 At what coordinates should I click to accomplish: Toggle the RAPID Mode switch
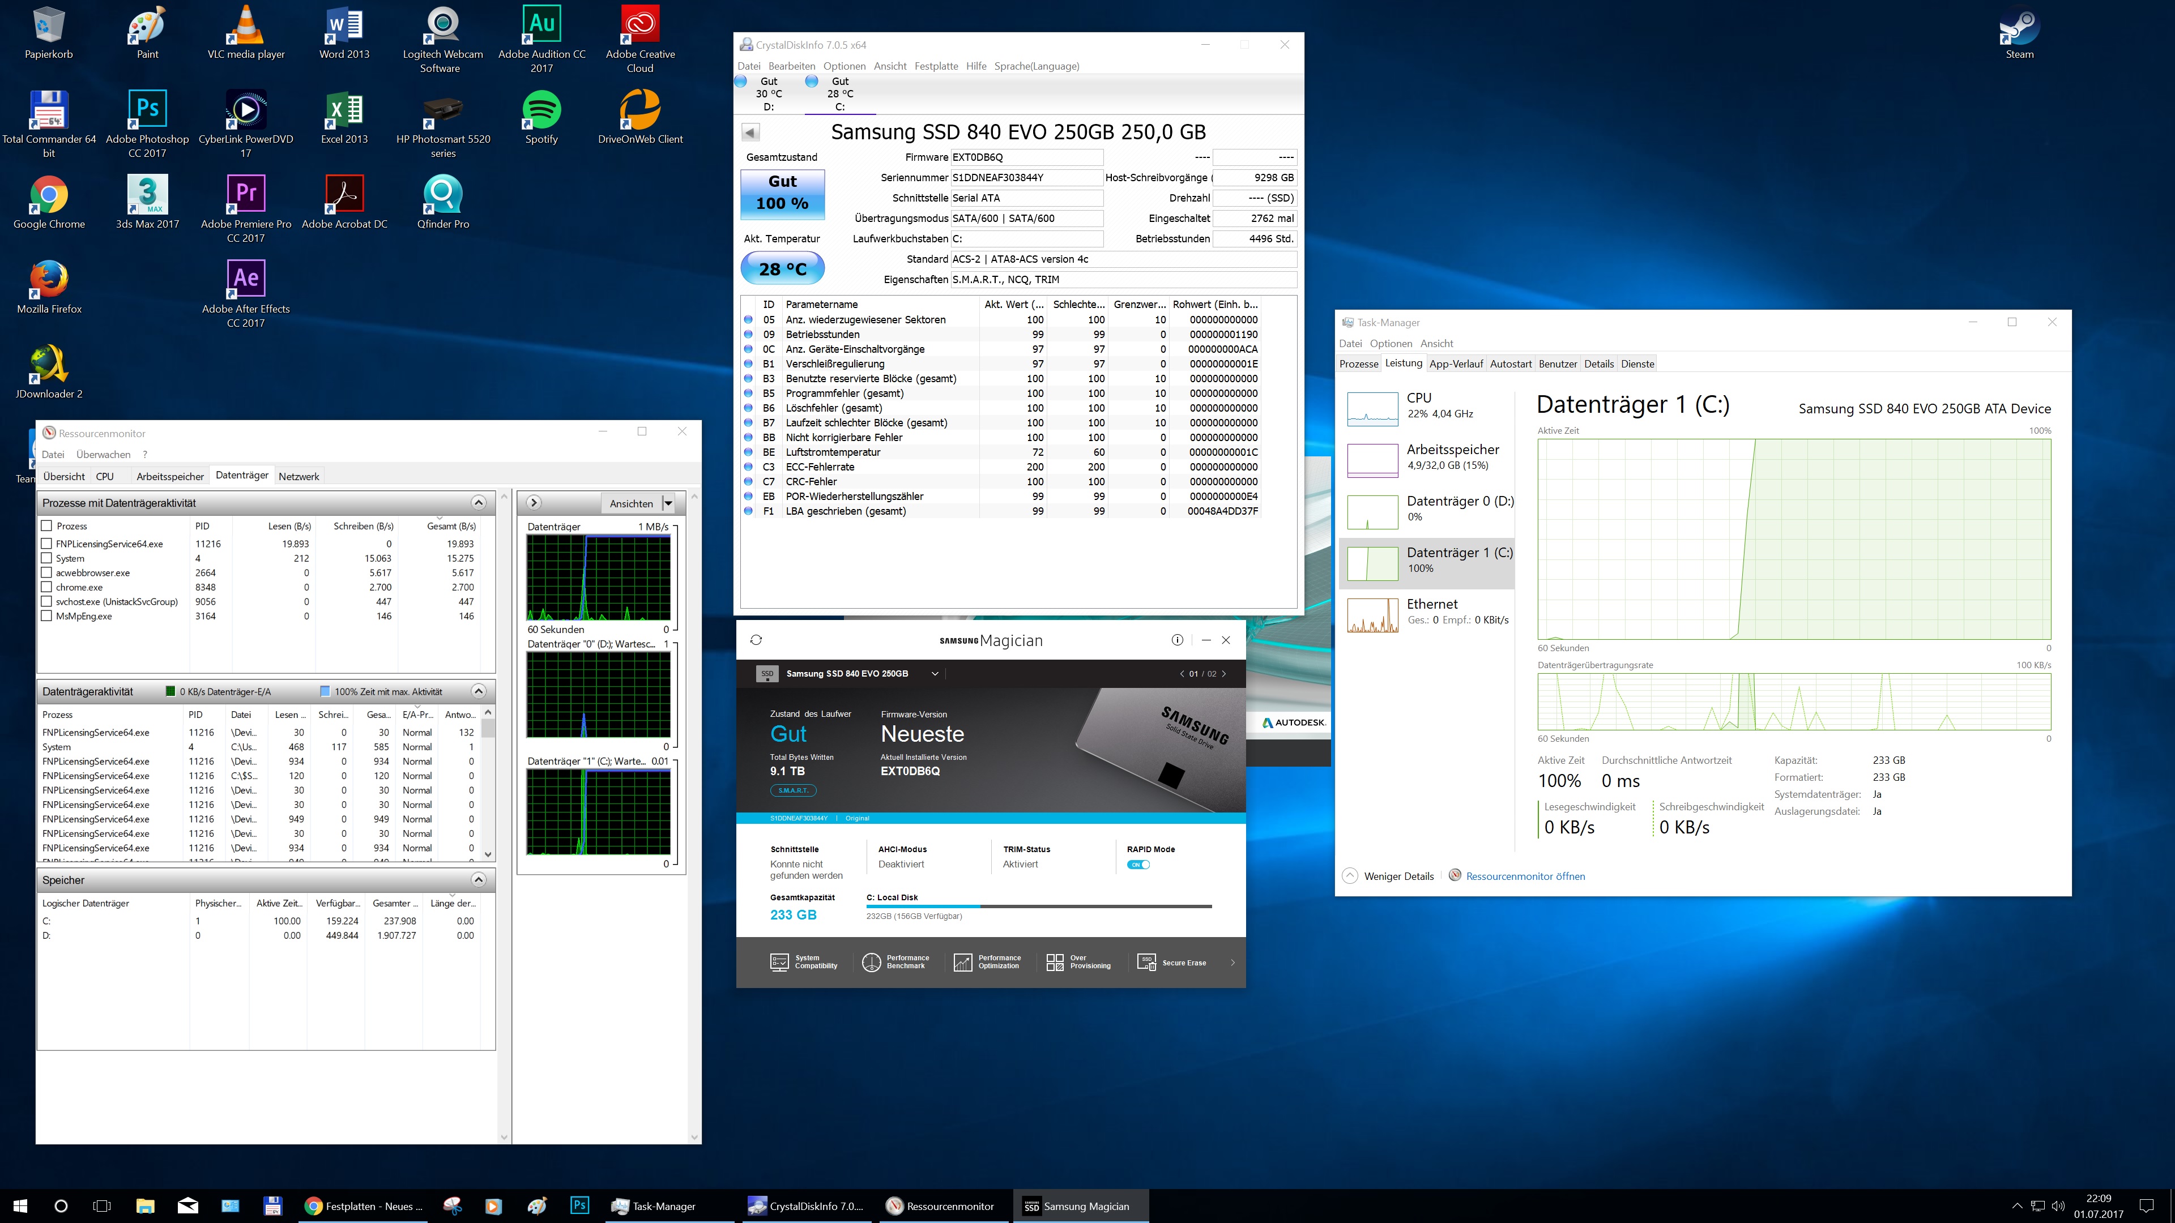(x=1139, y=864)
